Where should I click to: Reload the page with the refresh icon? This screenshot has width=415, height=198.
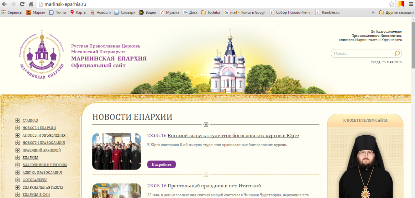[22, 4]
